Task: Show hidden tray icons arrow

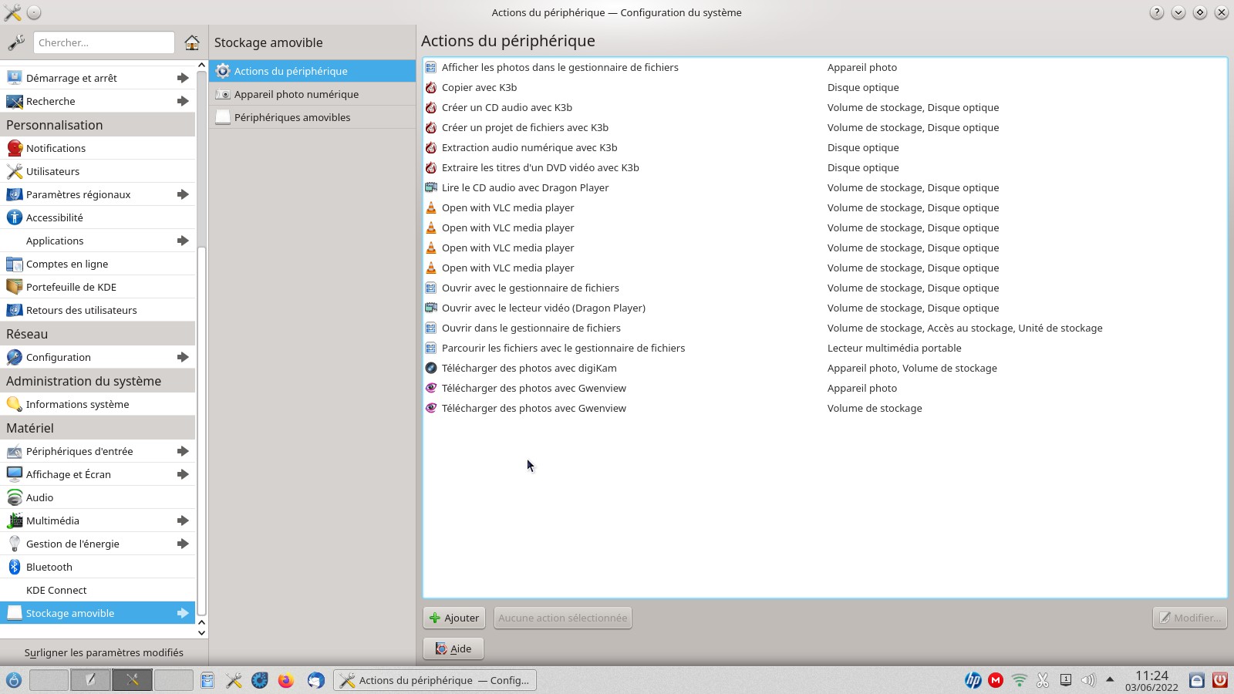Action: tap(1110, 679)
